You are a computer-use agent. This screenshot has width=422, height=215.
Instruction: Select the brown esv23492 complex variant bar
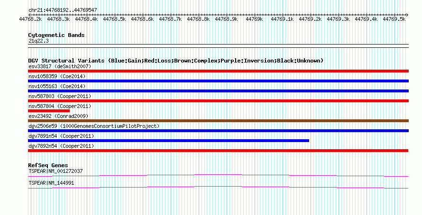[218, 121]
